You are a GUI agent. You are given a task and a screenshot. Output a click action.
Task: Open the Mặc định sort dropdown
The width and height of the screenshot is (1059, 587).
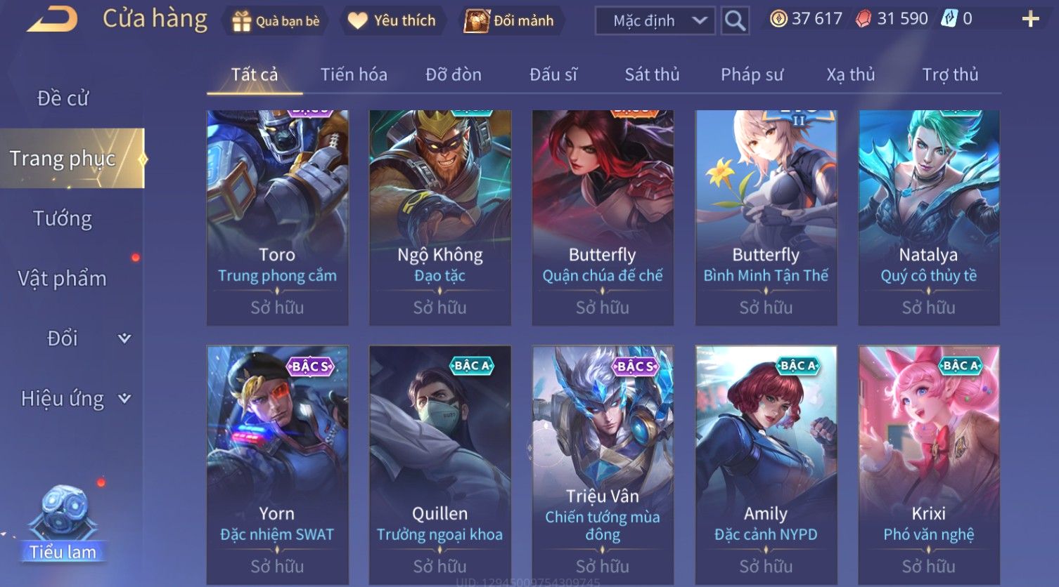655,21
